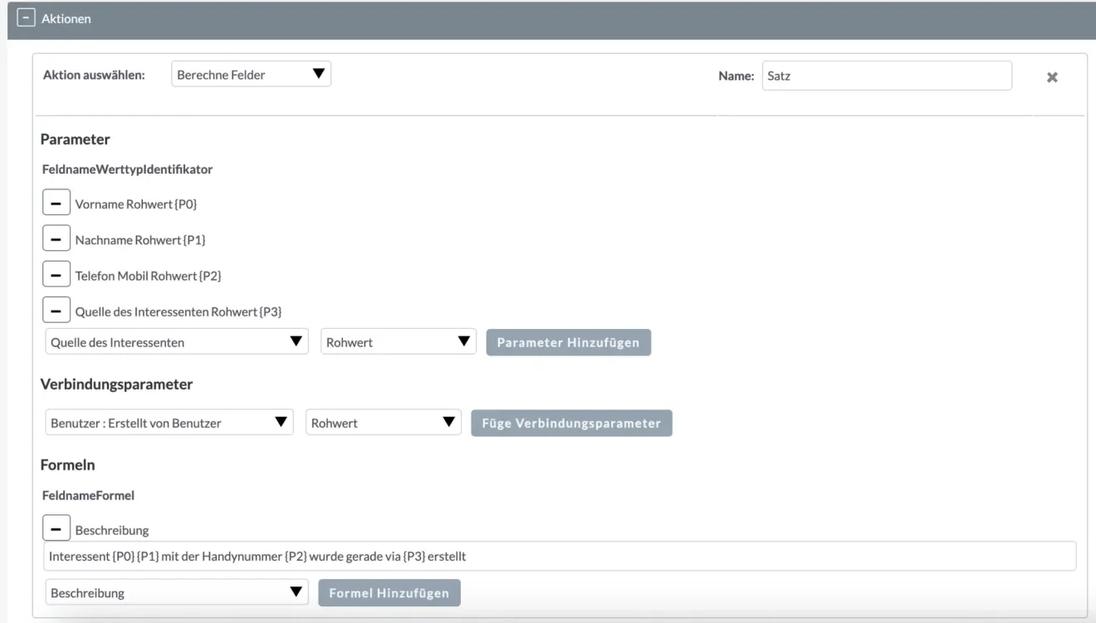Click the Formel Hinzufügen button
1096x623 pixels.
(x=389, y=592)
